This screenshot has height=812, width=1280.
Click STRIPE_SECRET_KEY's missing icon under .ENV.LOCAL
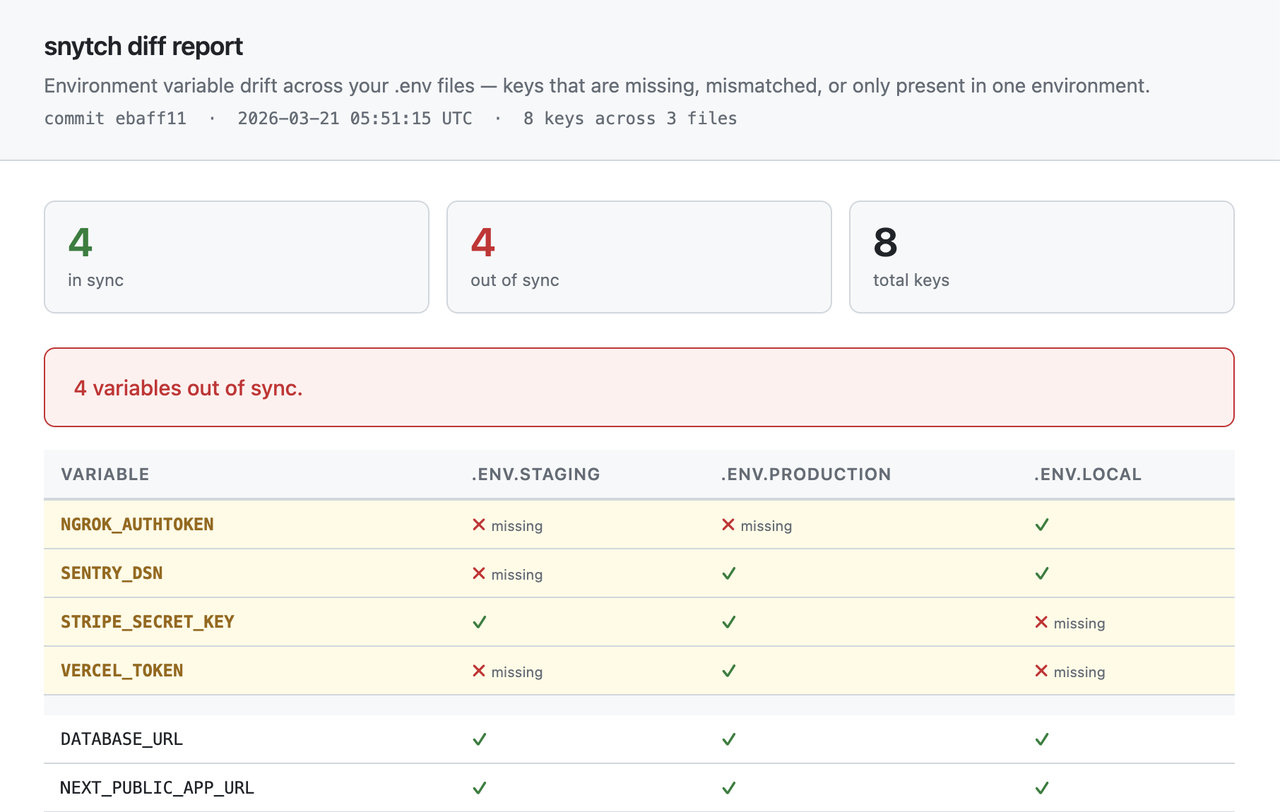click(1041, 622)
